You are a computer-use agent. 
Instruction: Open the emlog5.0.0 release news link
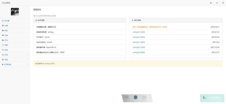[139, 53]
